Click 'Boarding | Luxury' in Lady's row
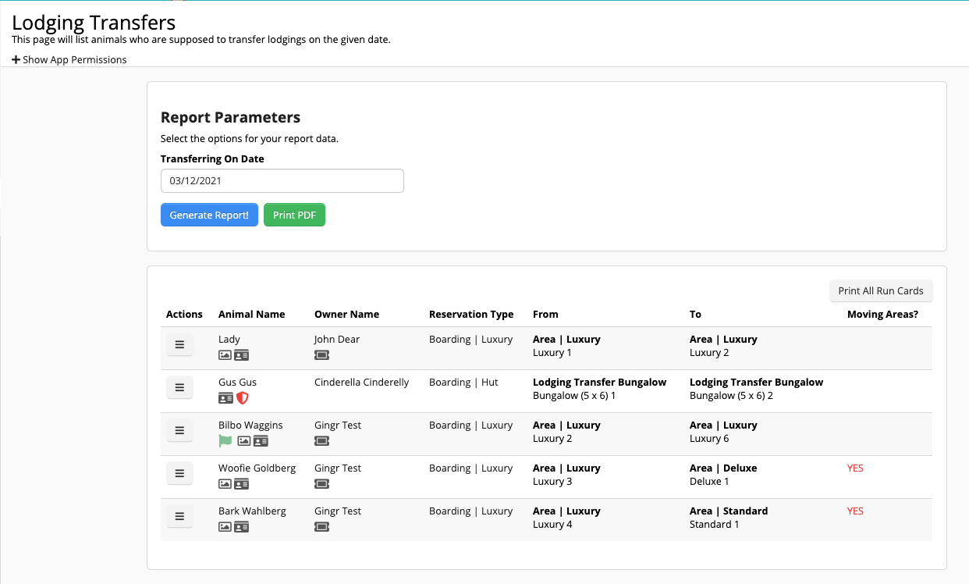 (x=471, y=340)
